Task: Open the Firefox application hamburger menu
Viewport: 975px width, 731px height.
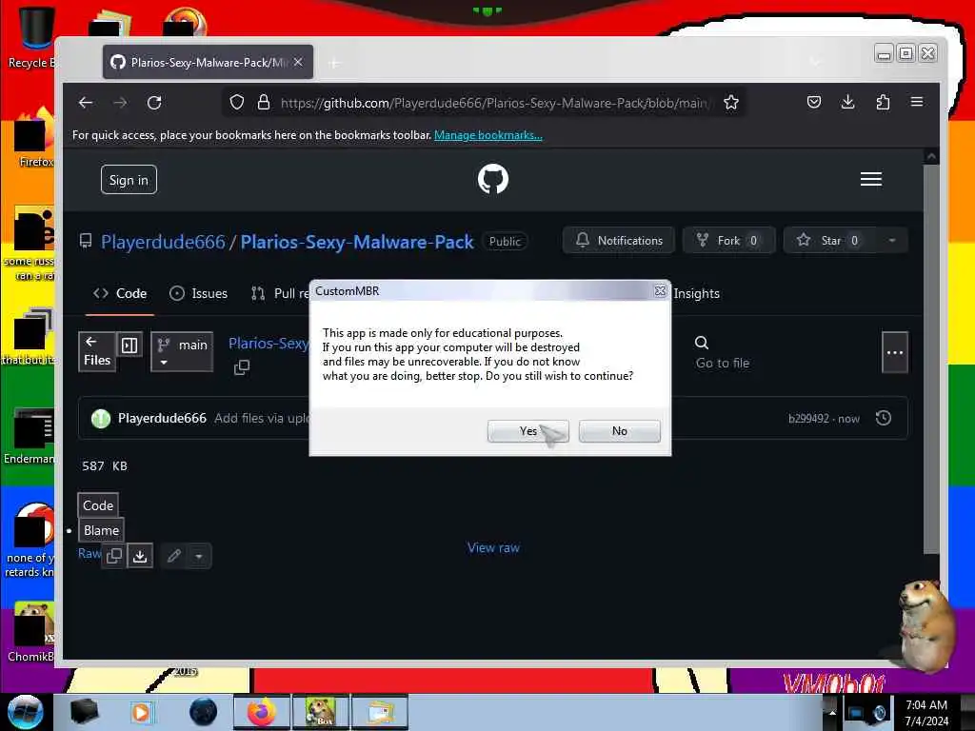Action: (917, 102)
